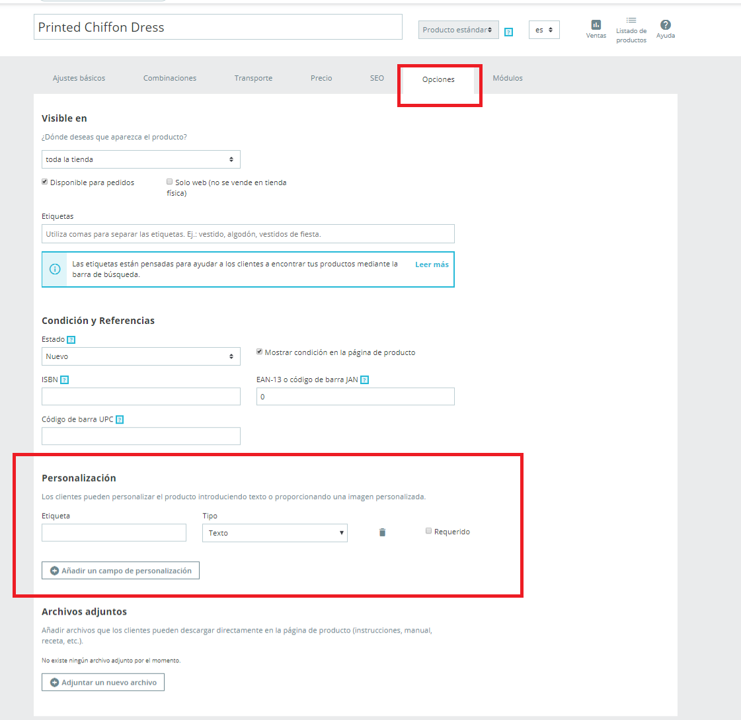This screenshot has width=741, height=720.
Task: Click product name field Printed Chiffon Dress
Action: coord(218,27)
